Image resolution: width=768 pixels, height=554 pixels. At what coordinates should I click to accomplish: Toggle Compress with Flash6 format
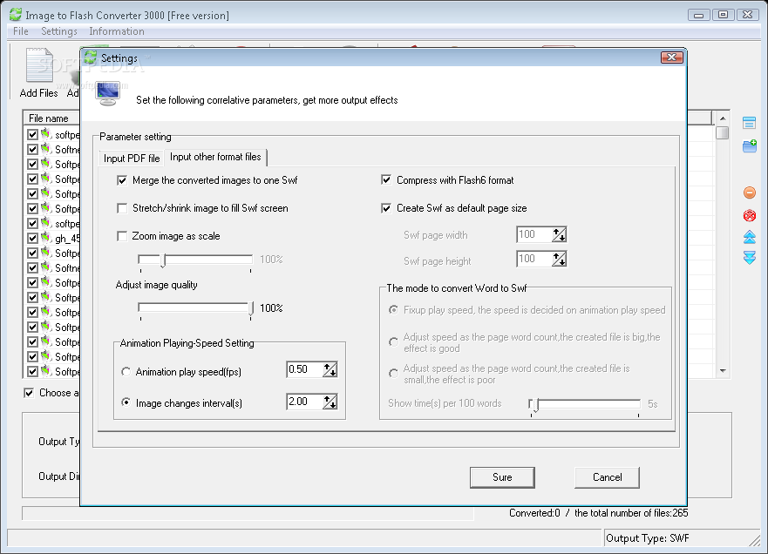386,180
